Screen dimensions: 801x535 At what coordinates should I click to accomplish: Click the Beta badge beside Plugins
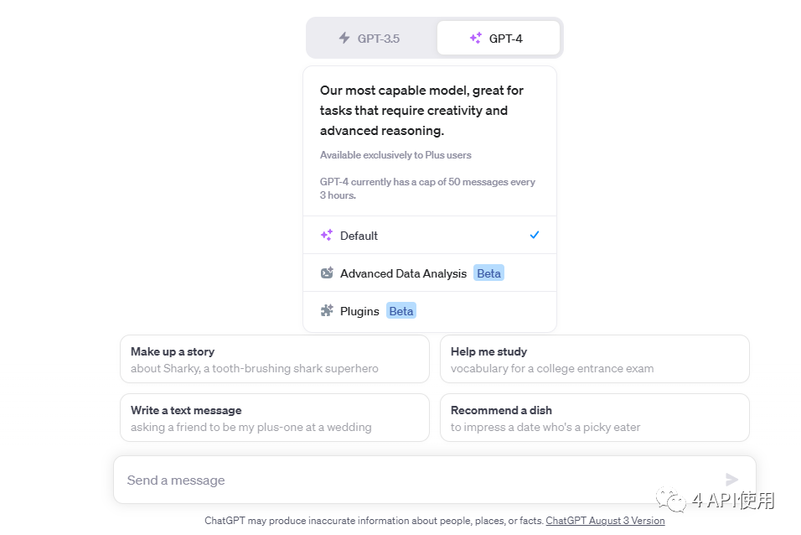click(x=401, y=311)
